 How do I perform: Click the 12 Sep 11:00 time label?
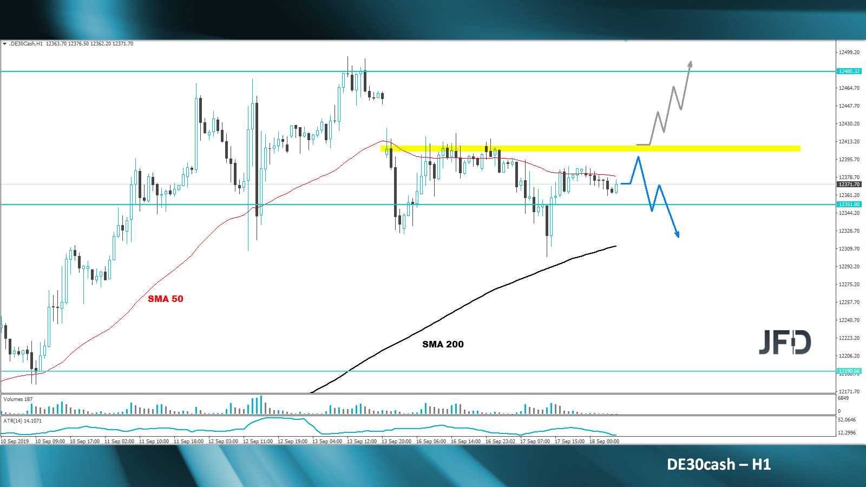[x=258, y=442]
